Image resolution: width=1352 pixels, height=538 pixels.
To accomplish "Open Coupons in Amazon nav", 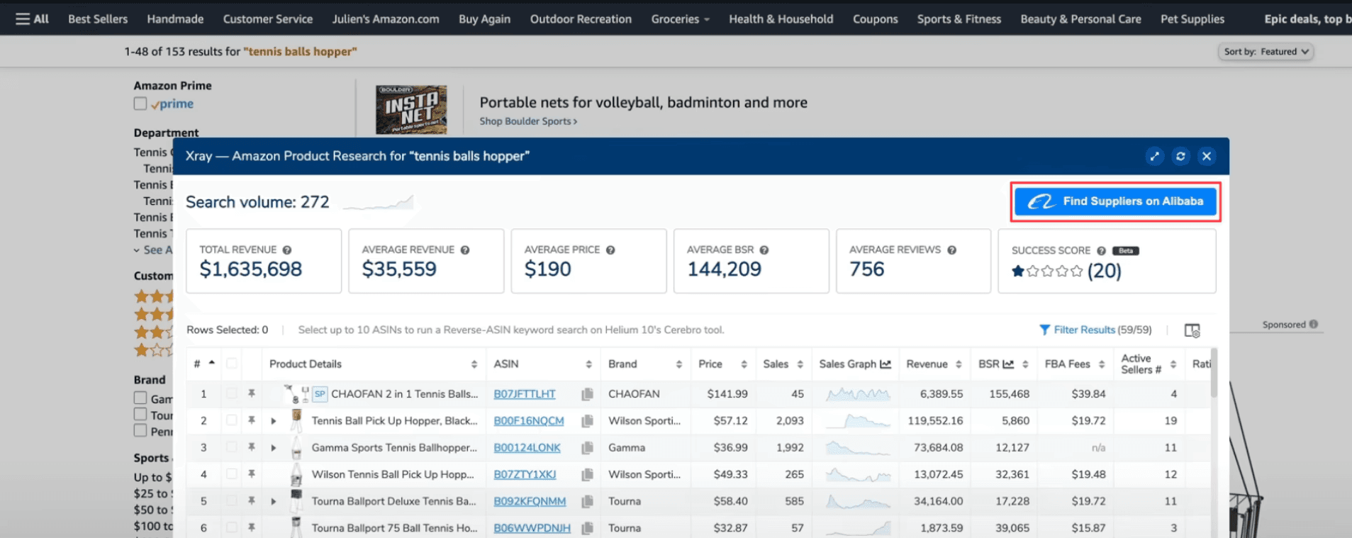I will [x=875, y=19].
